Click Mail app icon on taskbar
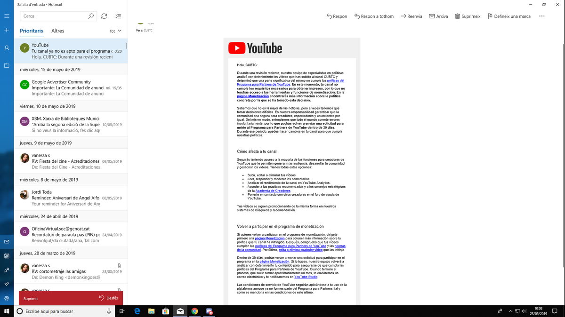Viewport: 565px width, 317px height. [x=180, y=311]
